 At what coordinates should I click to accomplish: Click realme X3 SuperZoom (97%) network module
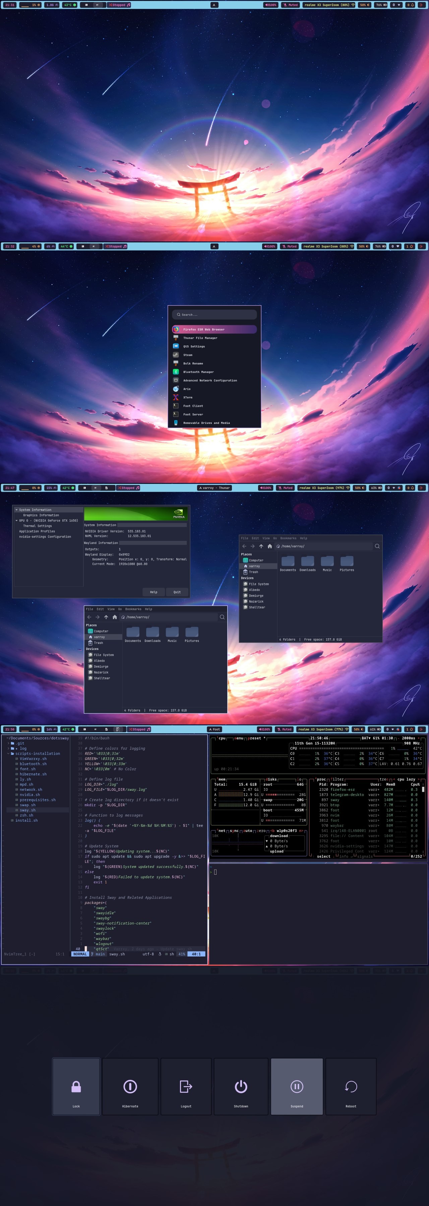point(323,488)
